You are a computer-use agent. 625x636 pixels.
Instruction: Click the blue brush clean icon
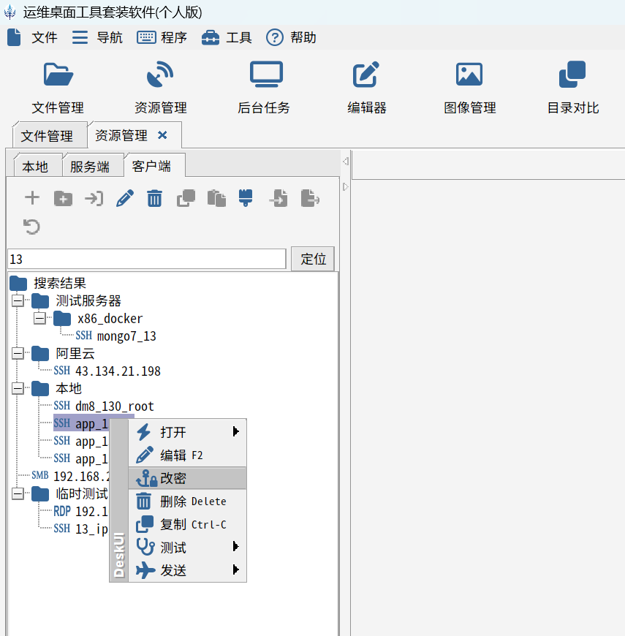click(246, 198)
